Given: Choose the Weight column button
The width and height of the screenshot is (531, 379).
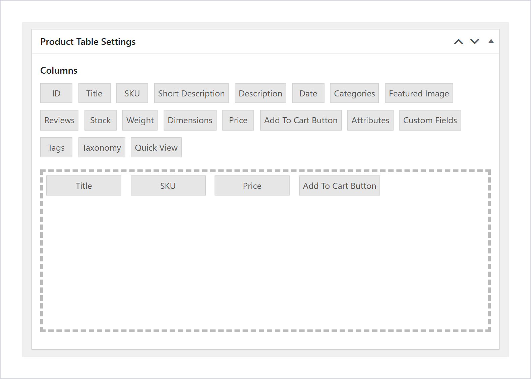Looking at the screenshot, I should tap(140, 120).
